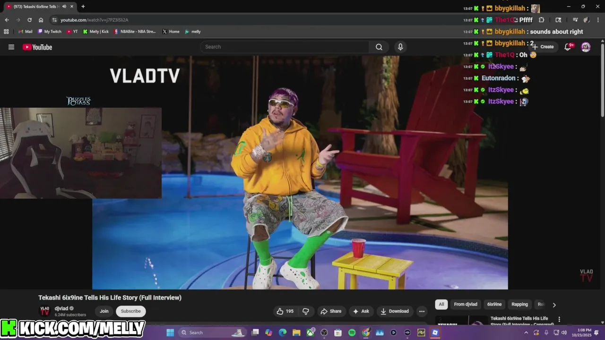The image size is (605, 340).
Task: Download the video
Action: (395, 311)
